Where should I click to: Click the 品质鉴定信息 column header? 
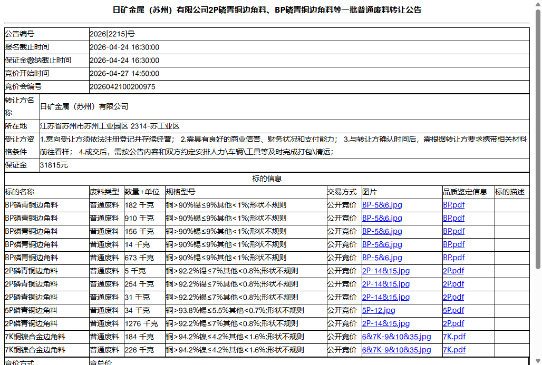[x=465, y=192]
